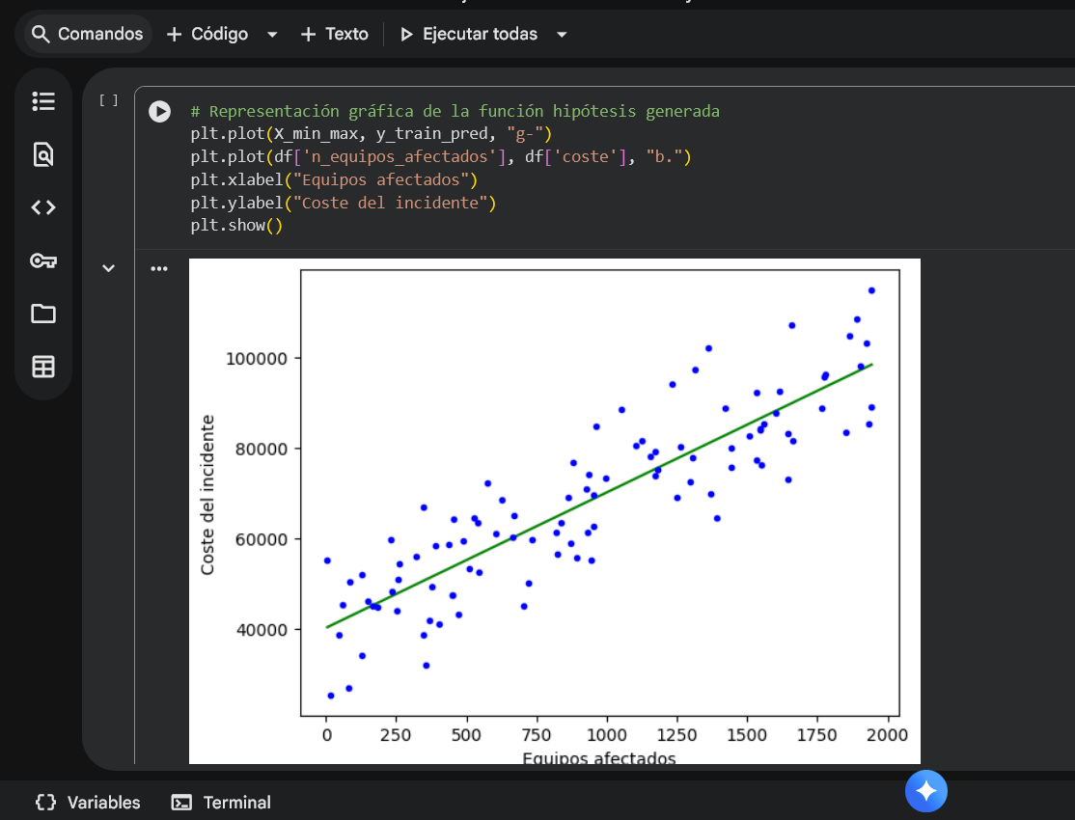Viewport: 1075px width, 820px height.
Task: Open code snippets panel icon
Action: click(43, 207)
